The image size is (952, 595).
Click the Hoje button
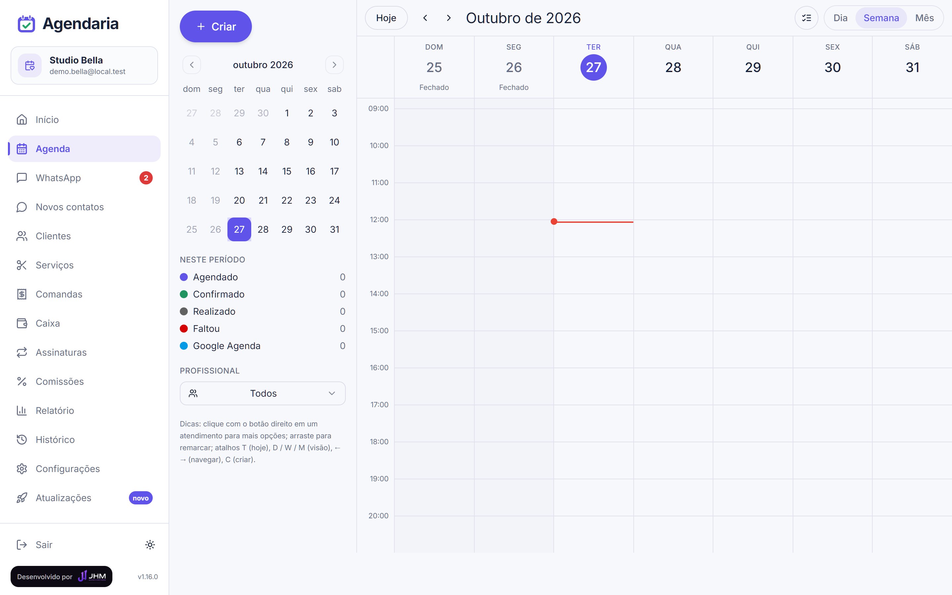point(386,18)
